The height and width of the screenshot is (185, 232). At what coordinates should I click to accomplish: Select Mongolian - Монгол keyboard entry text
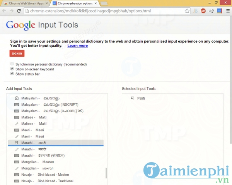click(x=38, y=162)
